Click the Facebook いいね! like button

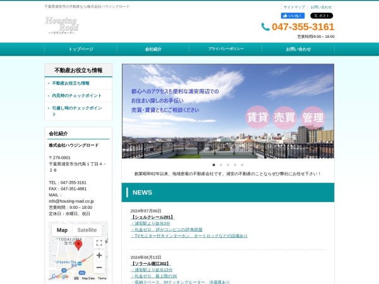tap(292, 16)
